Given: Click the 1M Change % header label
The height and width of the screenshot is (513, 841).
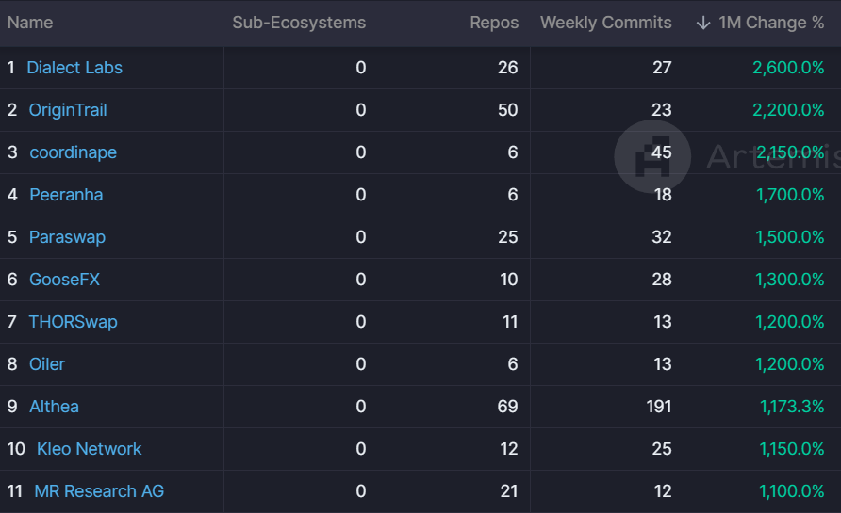Looking at the screenshot, I should 771,23.
